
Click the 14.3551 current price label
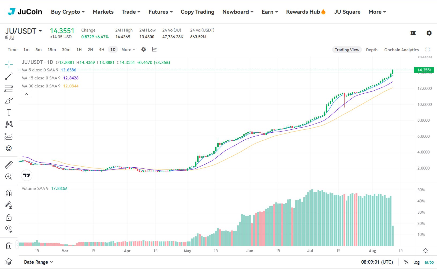(x=424, y=70)
